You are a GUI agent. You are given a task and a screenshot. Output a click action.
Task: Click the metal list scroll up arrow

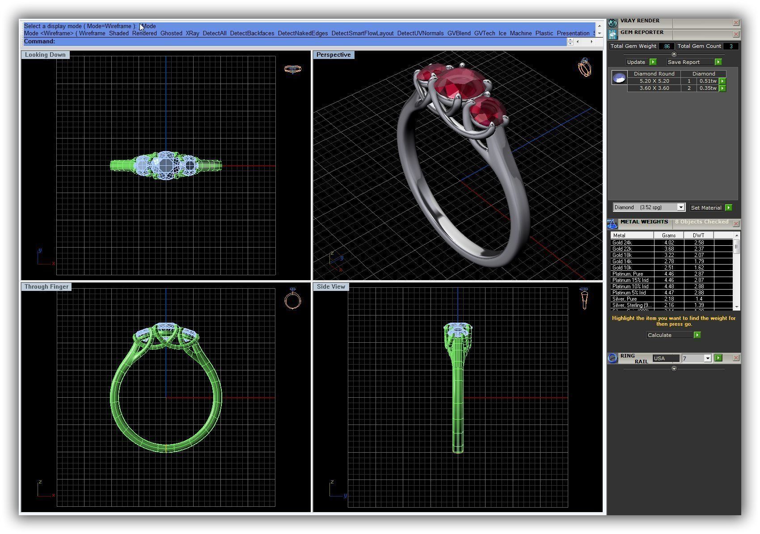tap(737, 235)
